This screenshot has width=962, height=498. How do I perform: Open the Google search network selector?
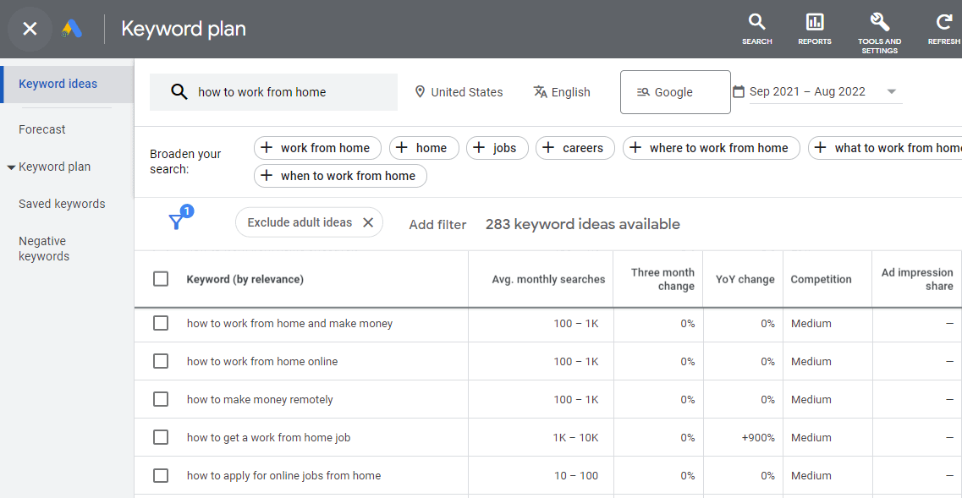tap(675, 92)
